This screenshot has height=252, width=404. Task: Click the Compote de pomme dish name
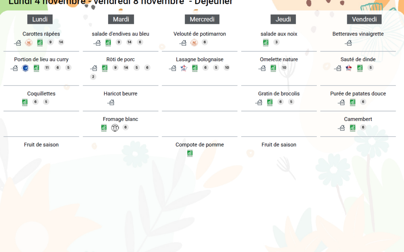200,145
